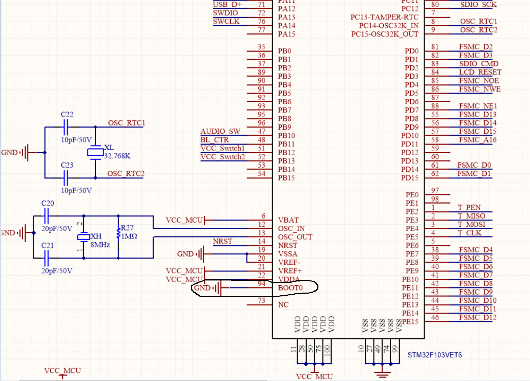Click the SDIO_SCK net label

click(478, 5)
